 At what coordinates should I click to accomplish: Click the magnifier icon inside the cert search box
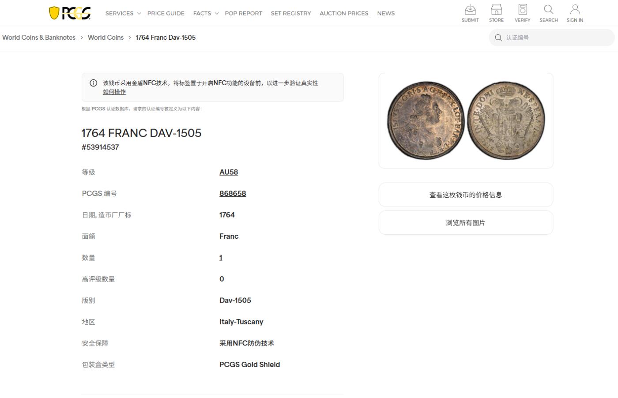click(x=498, y=38)
